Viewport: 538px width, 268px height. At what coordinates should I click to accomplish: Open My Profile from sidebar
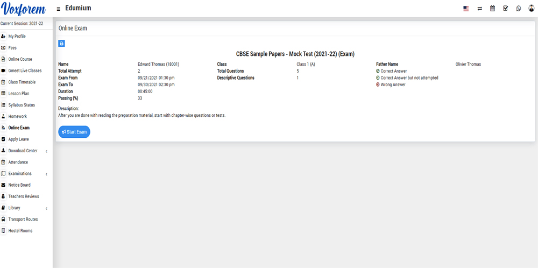tap(17, 37)
